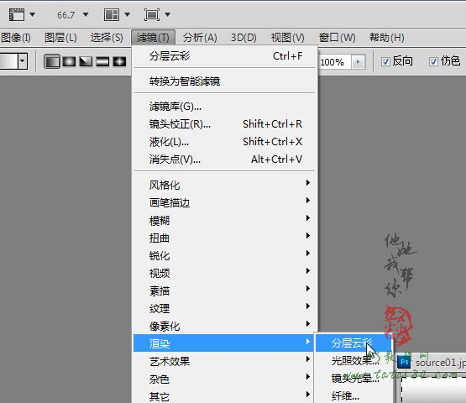Open the gradient picker dropdown arrow
This screenshot has height=403, width=466.
[23, 61]
